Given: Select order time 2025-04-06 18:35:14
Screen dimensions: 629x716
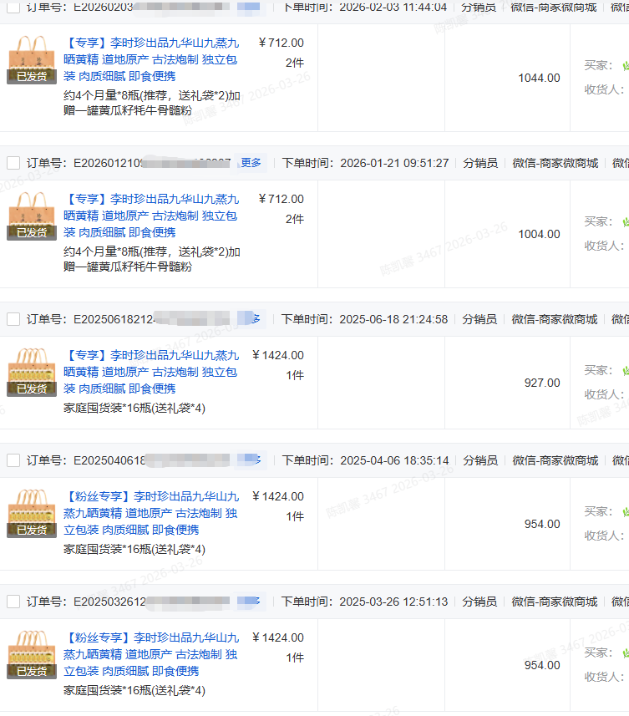Looking at the screenshot, I should coord(394,460).
